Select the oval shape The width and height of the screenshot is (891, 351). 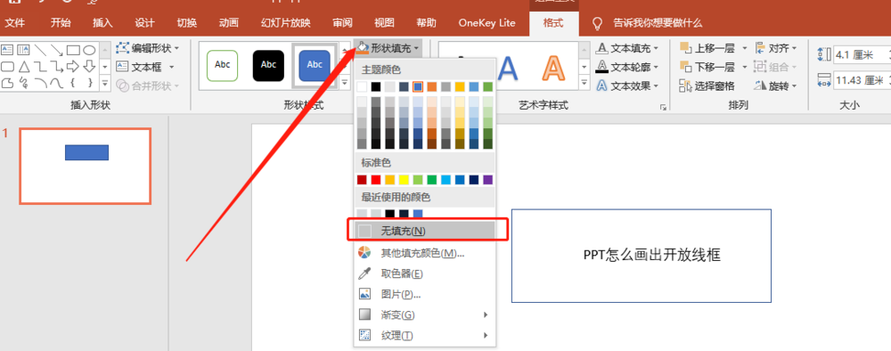coord(89,50)
